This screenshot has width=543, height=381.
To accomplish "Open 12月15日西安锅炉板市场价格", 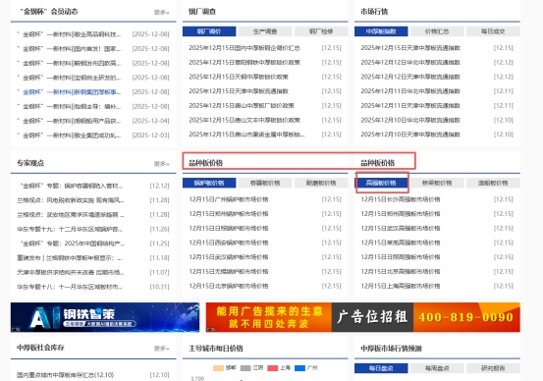I will tap(229, 243).
